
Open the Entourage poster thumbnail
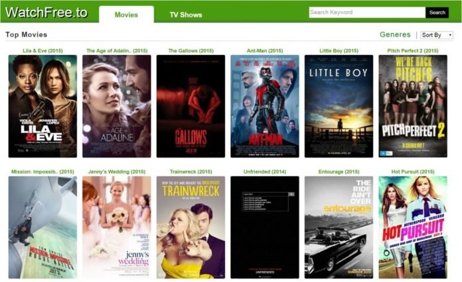(339, 227)
